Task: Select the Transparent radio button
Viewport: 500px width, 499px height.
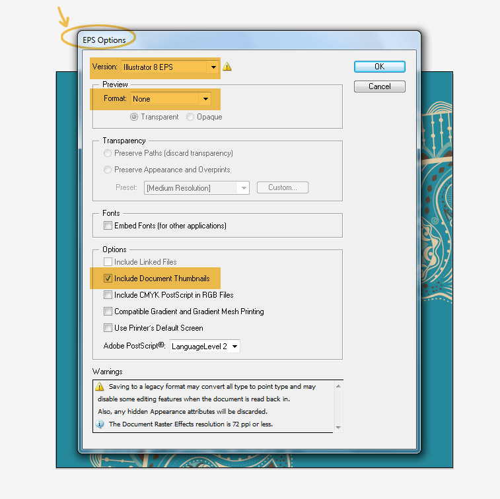Action: tap(134, 117)
